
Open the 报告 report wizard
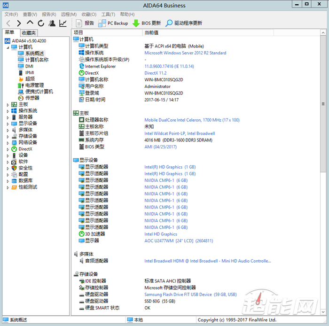click(x=85, y=23)
